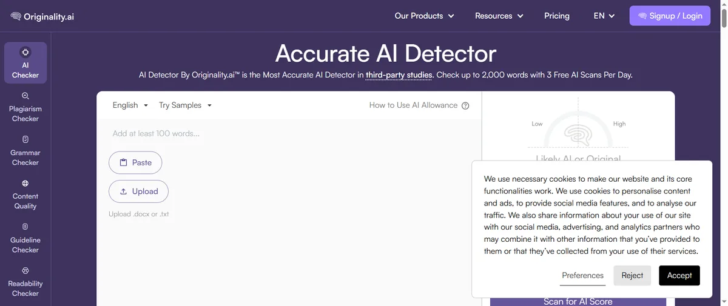This screenshot has width=728, height=306.
Task: Open the EN language selector
Action: [604, 16]
